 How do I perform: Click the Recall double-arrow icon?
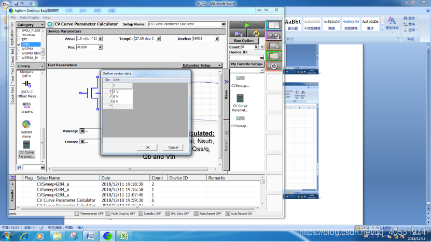[226, 133]
